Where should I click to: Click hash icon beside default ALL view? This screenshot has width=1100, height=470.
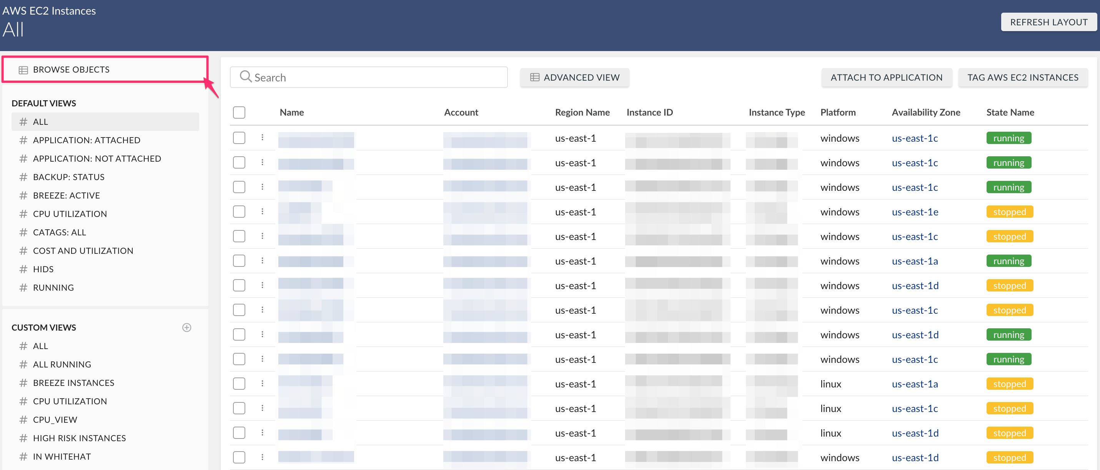click(23, 122)
